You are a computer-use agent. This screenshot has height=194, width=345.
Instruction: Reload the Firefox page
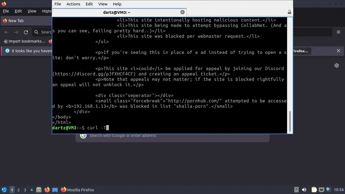click(26, 32)
